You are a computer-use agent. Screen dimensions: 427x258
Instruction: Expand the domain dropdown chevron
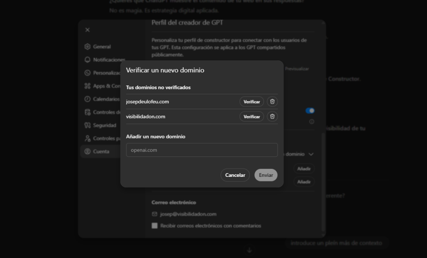(311, 154)
